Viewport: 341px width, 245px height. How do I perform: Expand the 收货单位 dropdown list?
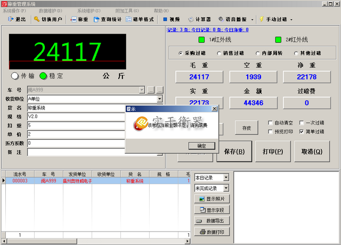159,99
